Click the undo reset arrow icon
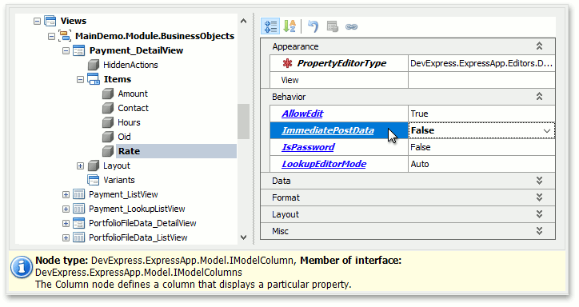 (313, 26)
